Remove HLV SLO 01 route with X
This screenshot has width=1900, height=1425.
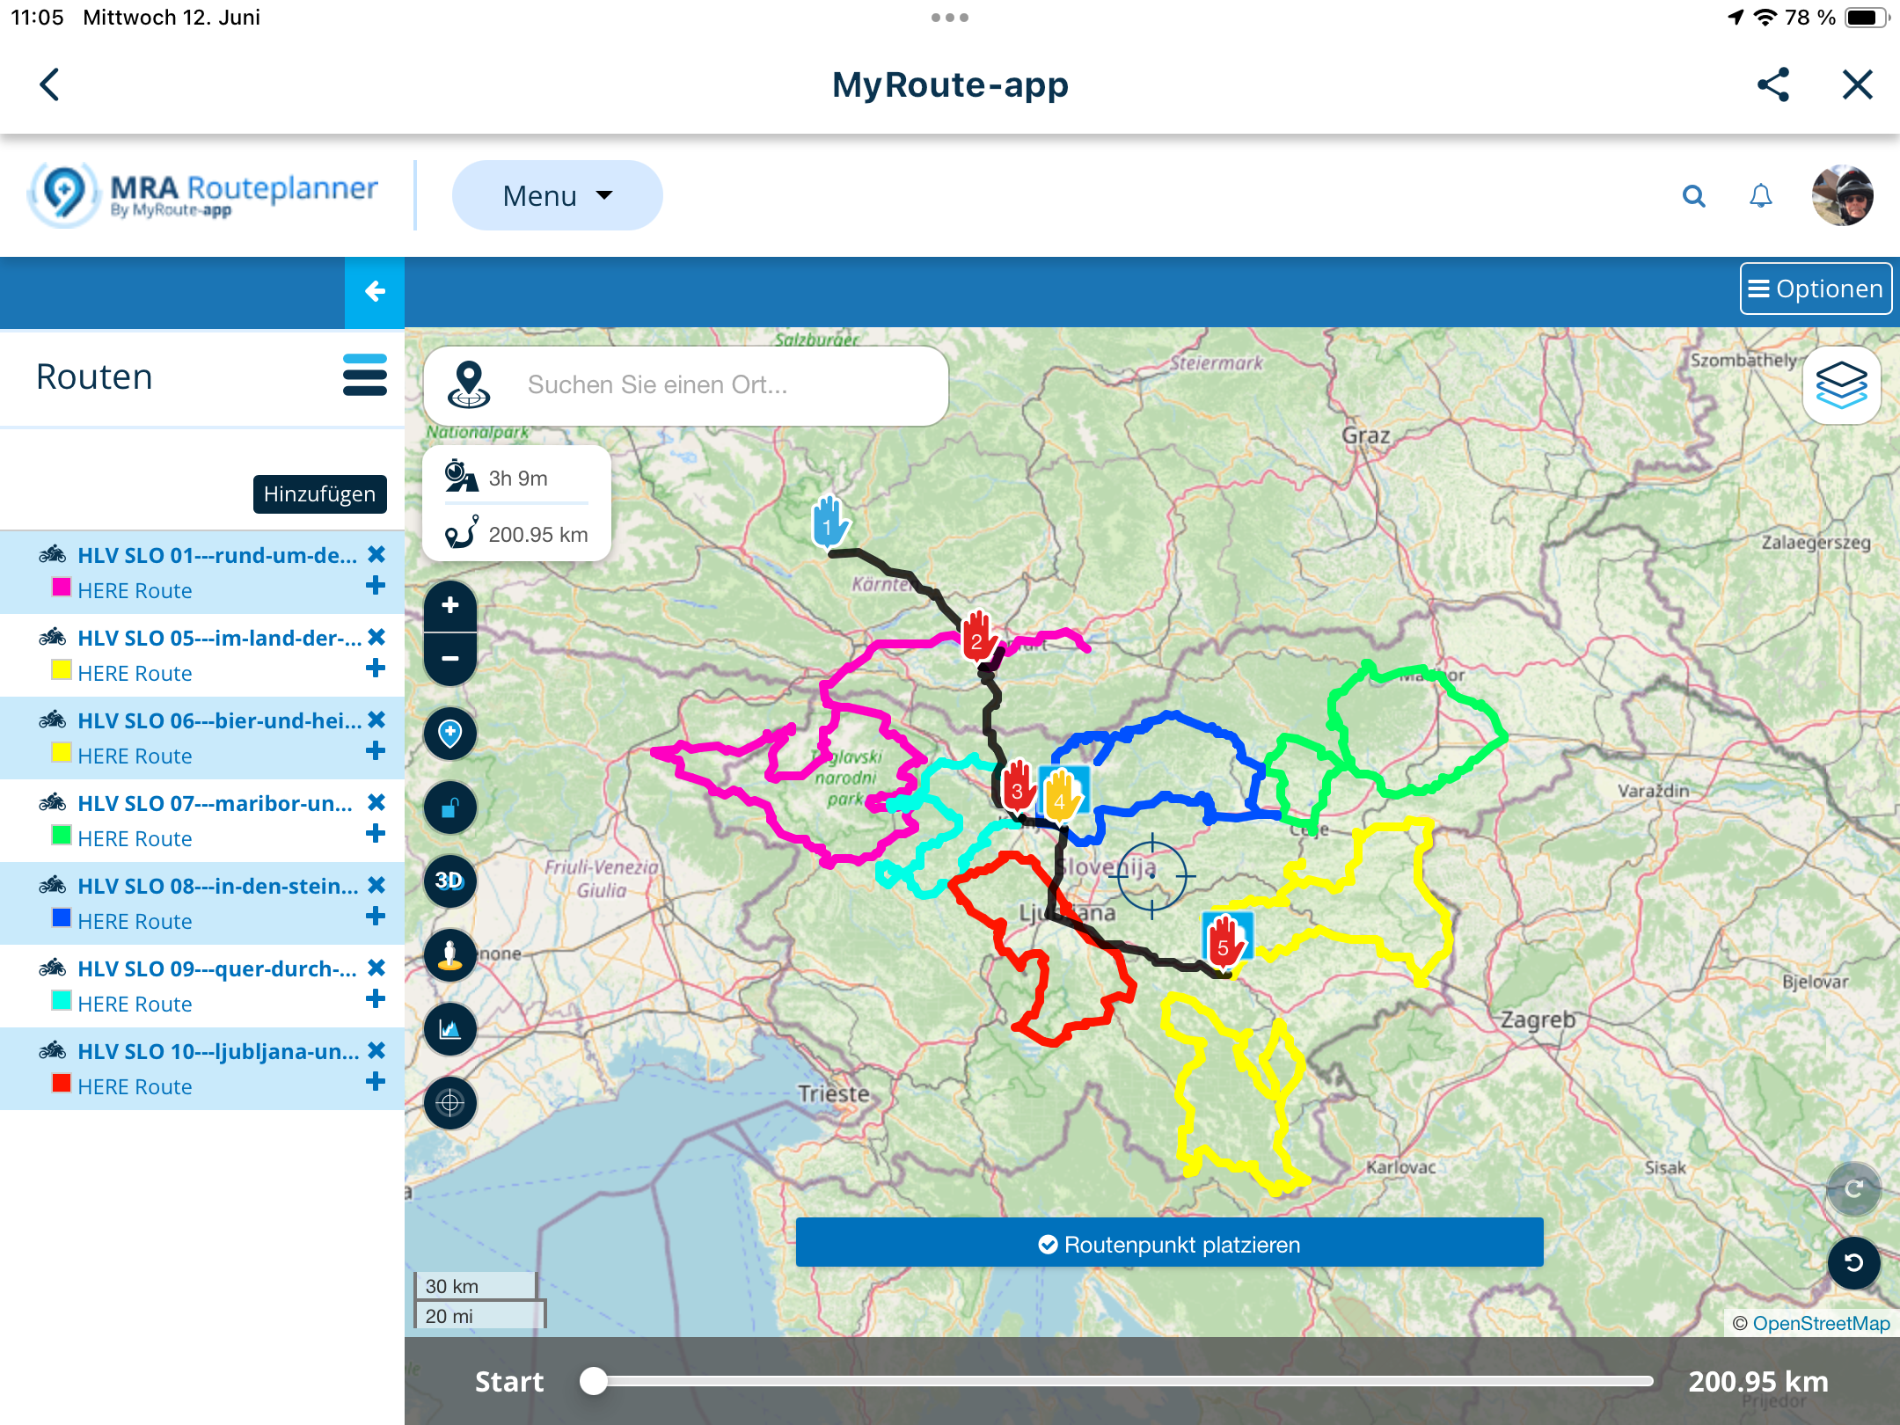click(x=376, y=554)
